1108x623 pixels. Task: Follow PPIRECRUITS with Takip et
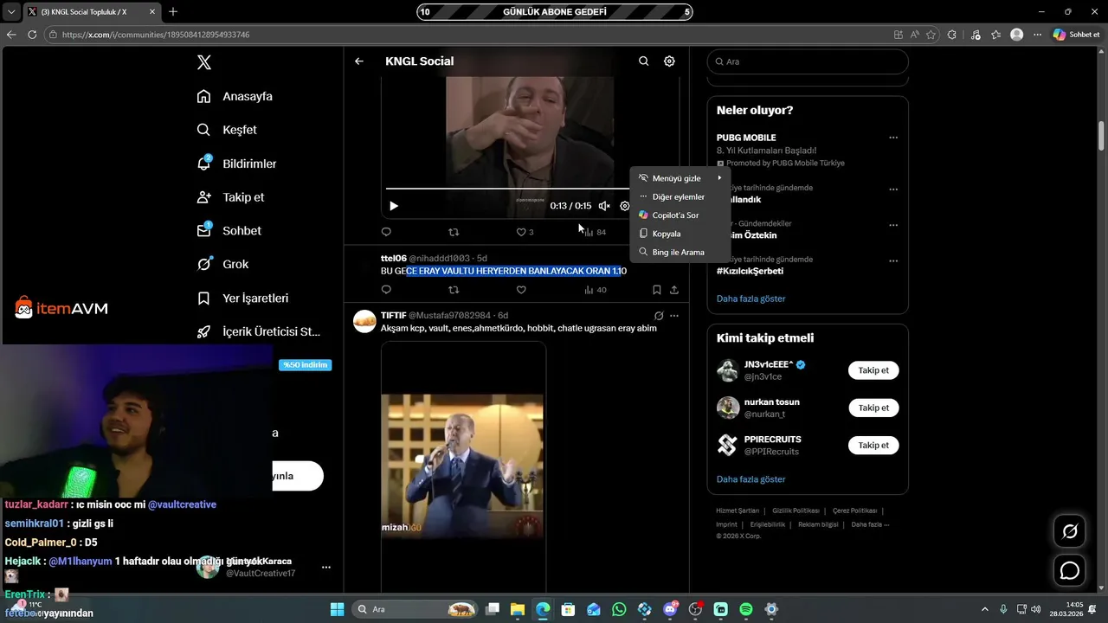pos(873,446)
